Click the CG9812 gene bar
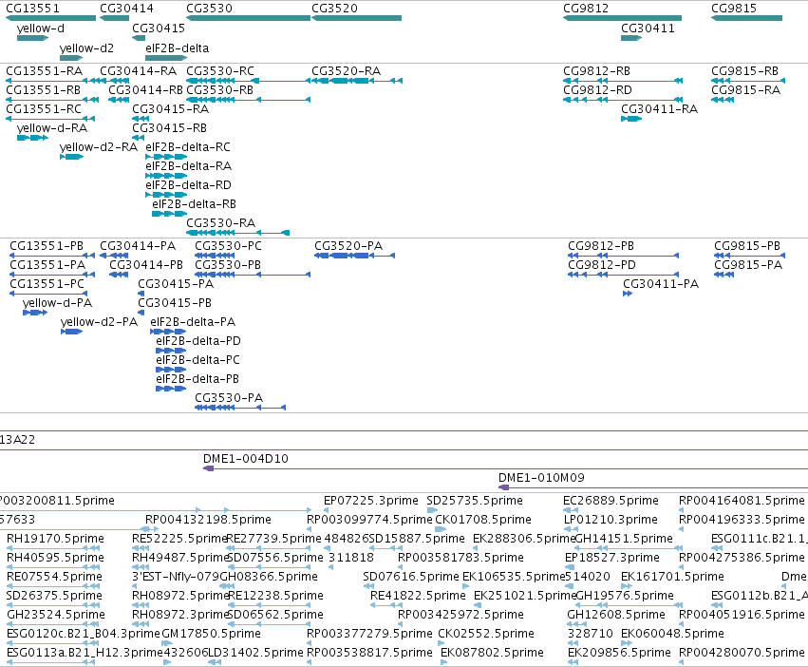Screen dimensions: 808x667 coord(623,18)
